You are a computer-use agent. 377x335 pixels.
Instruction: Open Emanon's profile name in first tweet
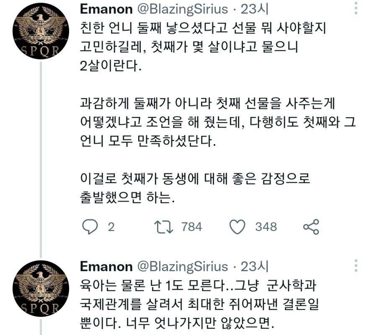coord(106,9)
